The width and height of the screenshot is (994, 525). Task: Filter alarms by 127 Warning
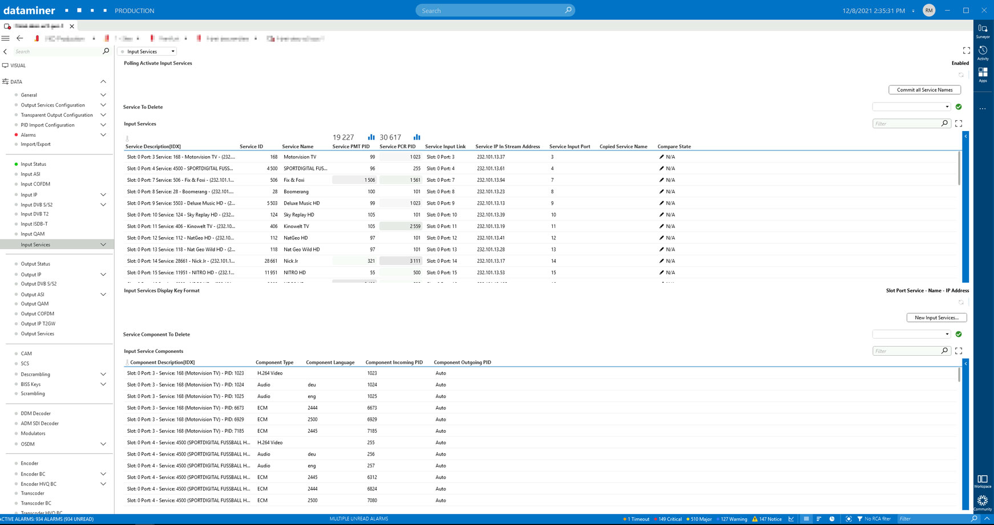[732, 519]
